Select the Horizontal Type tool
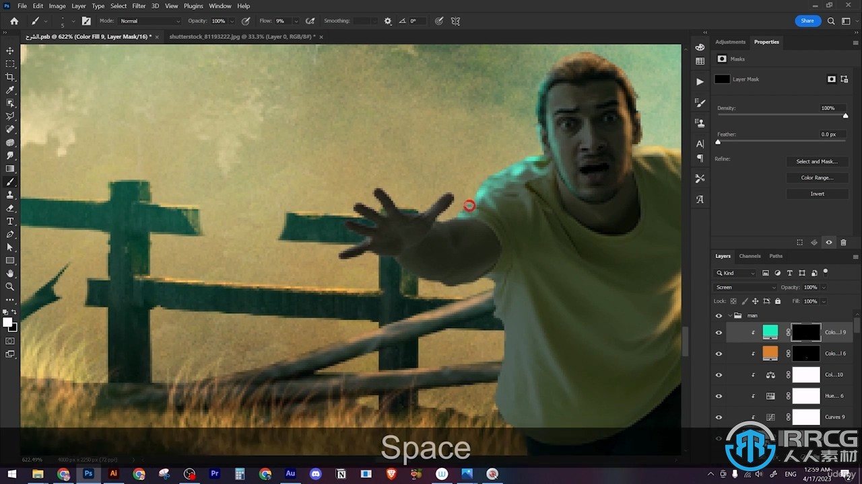This screenshot has height=484, width=862. coord(10,221)
